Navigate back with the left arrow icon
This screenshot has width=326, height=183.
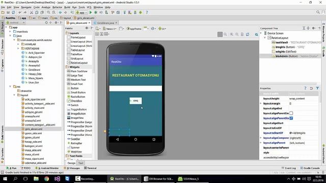[60, 12]
